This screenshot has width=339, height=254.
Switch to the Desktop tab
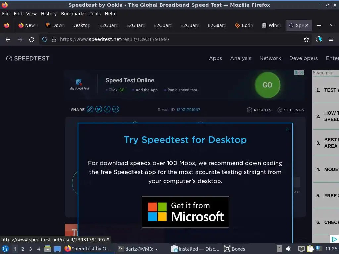(81, 25)
